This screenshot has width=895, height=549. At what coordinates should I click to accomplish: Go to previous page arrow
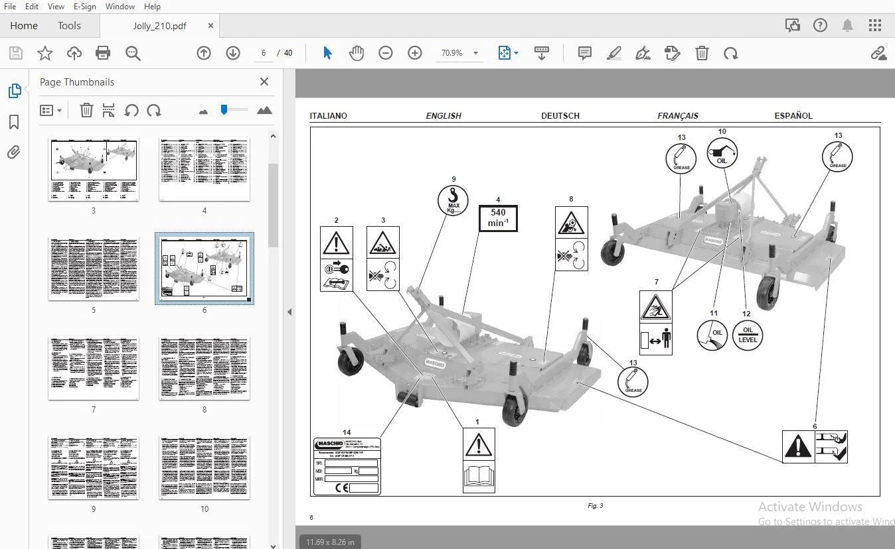point(204,53)
